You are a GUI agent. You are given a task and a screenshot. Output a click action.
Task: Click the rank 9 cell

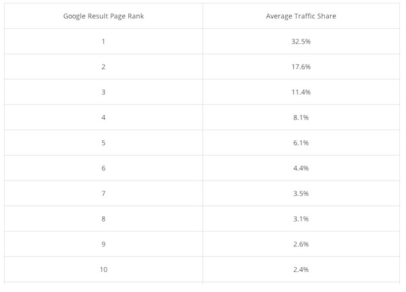[x=103, y=244]
